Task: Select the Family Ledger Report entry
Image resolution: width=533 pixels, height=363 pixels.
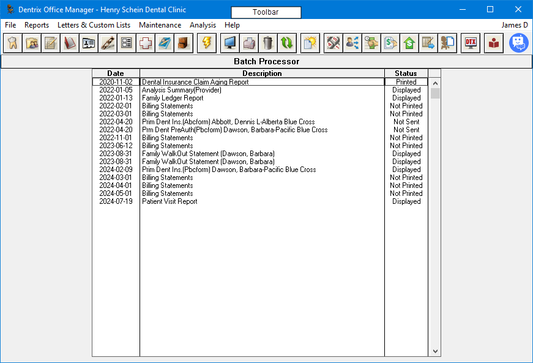Action: tap(173, 98)
